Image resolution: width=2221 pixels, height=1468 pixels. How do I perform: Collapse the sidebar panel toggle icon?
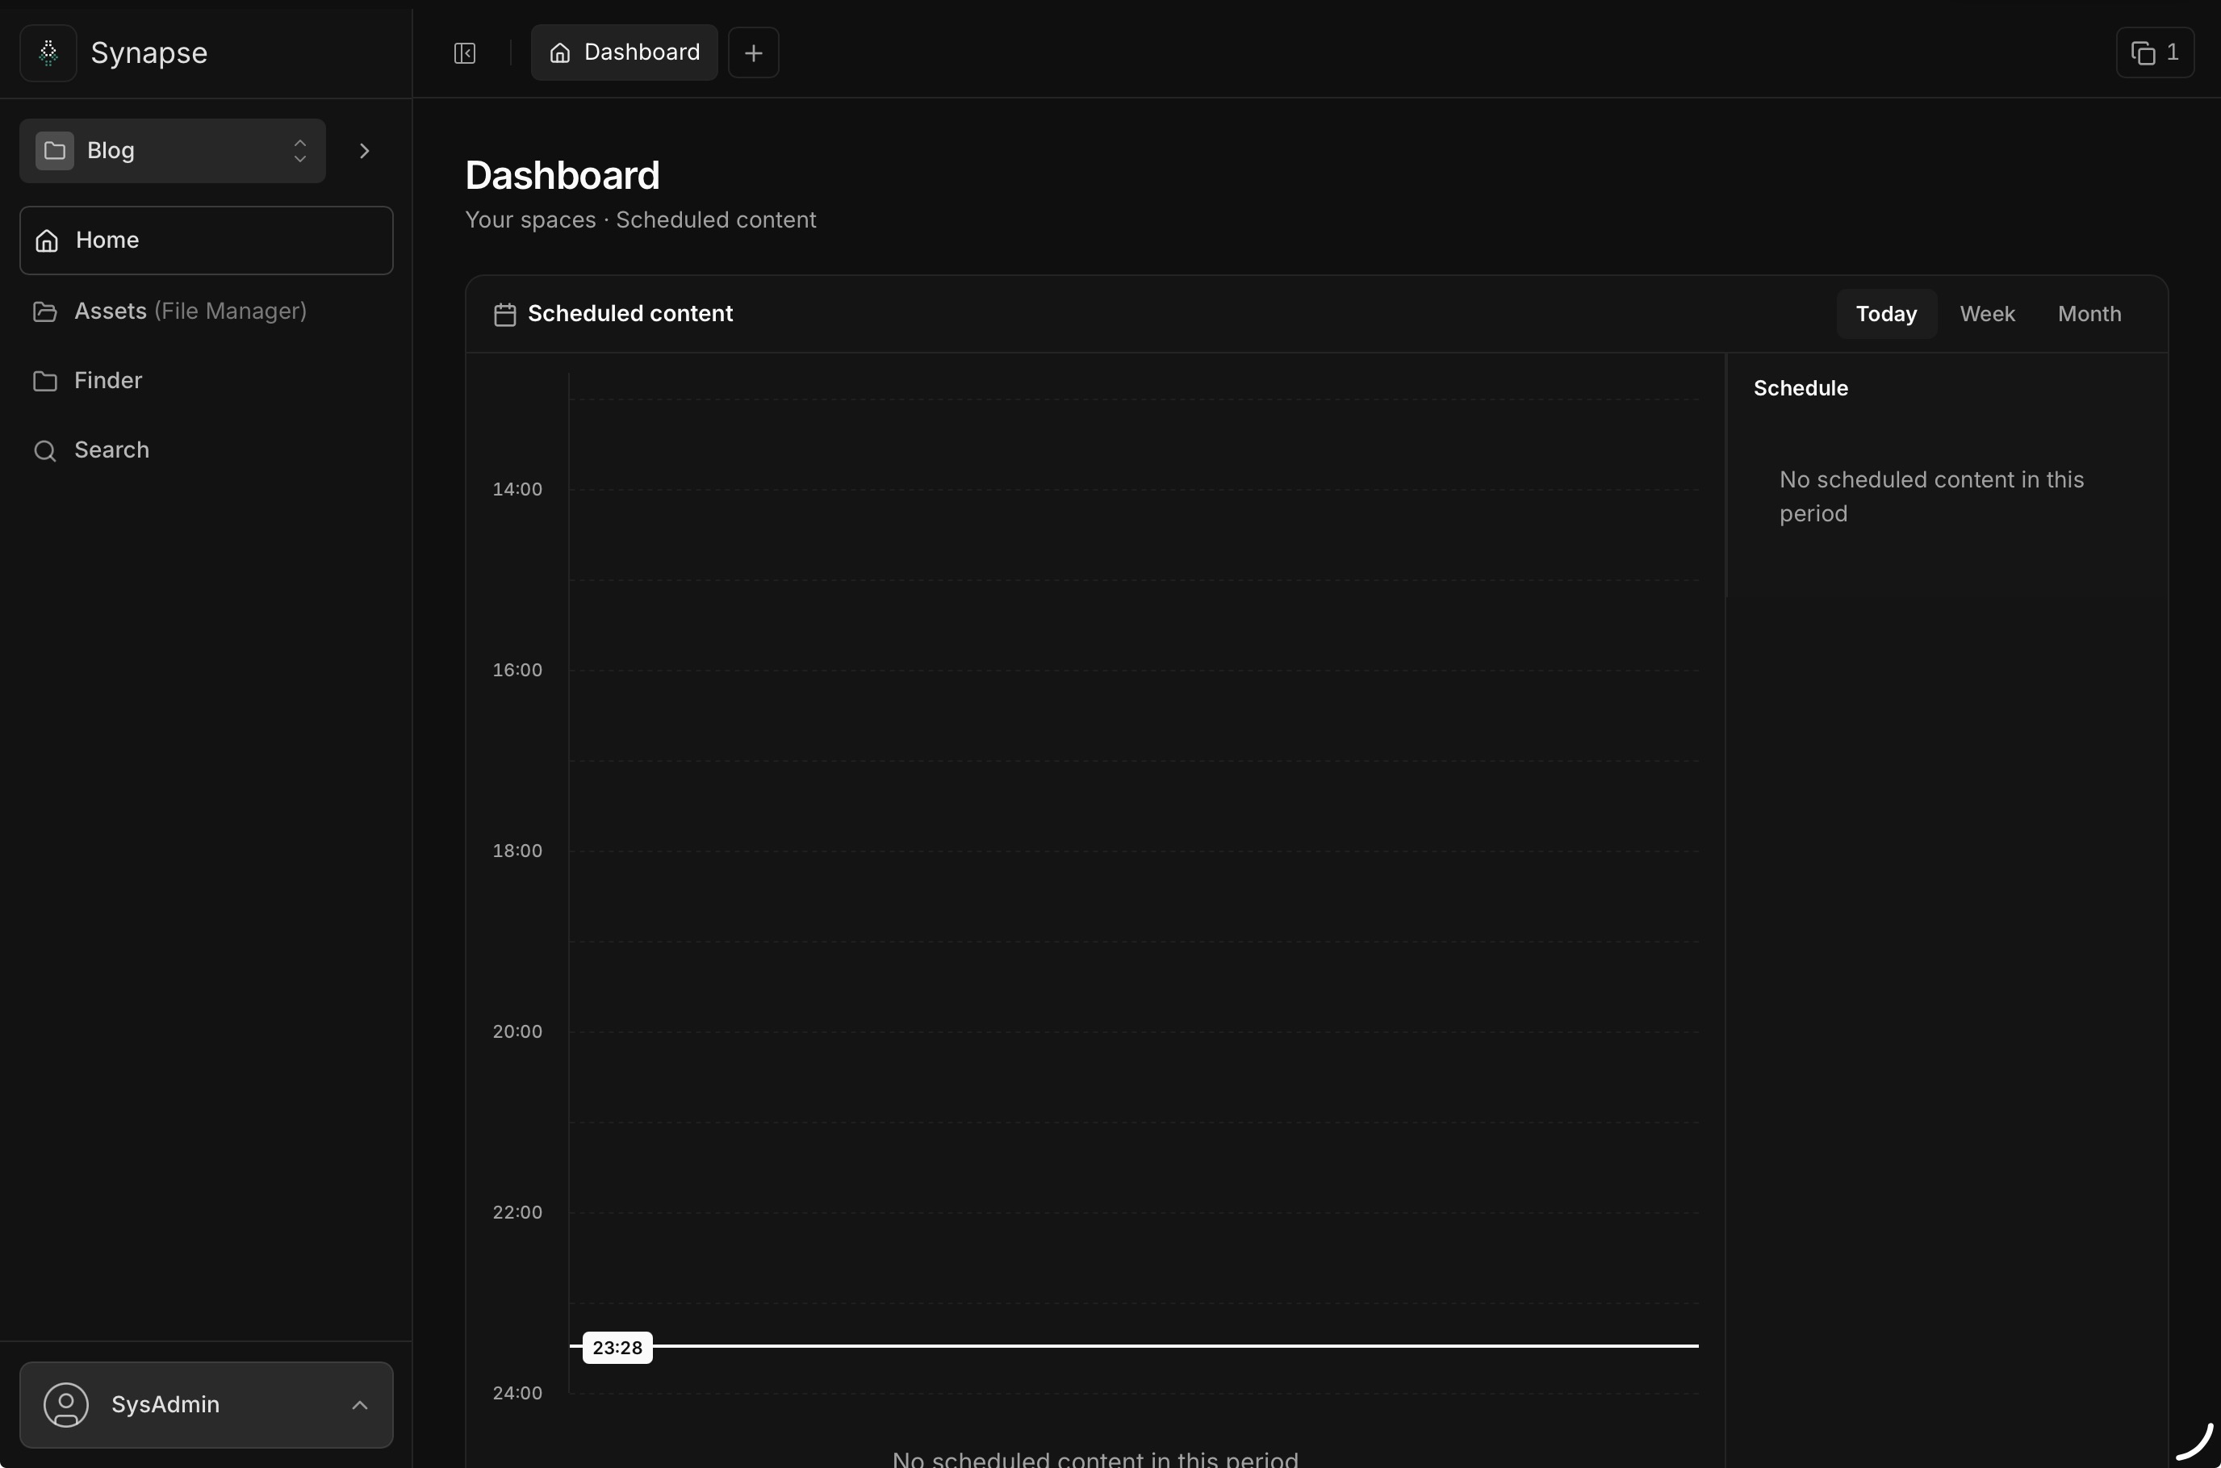tap(464, 53)
